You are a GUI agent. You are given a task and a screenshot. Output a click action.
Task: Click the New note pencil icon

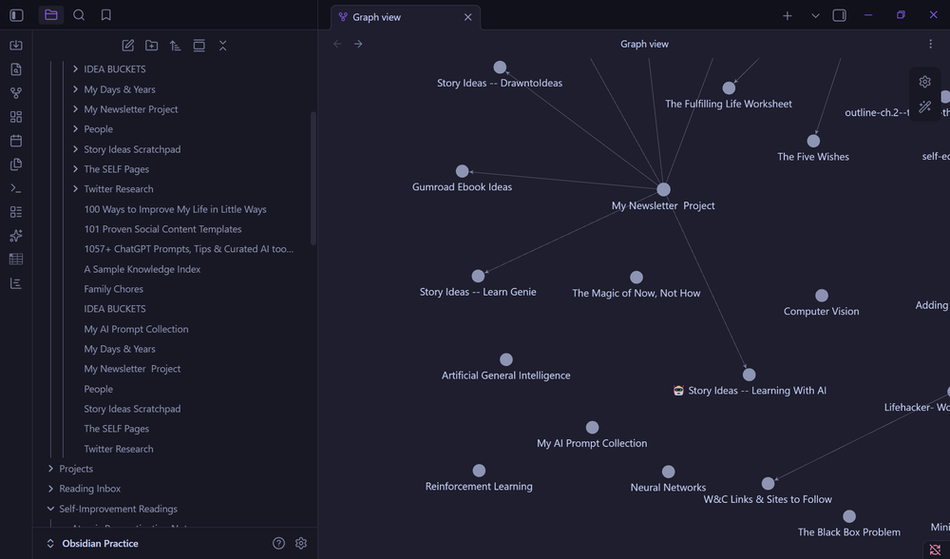tap(128, 46)
